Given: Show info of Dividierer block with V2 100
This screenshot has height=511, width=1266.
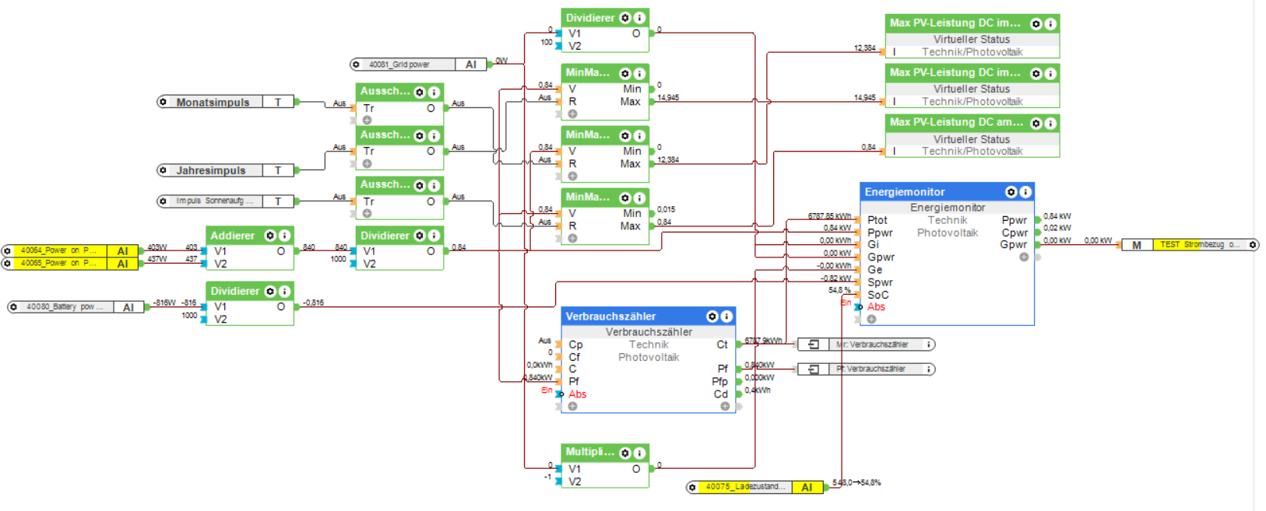Looking at the screenshot, I should coord(639,18).
